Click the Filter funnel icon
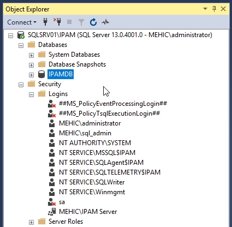Viewport: 232px width, 227px height. tap(81, 22)
